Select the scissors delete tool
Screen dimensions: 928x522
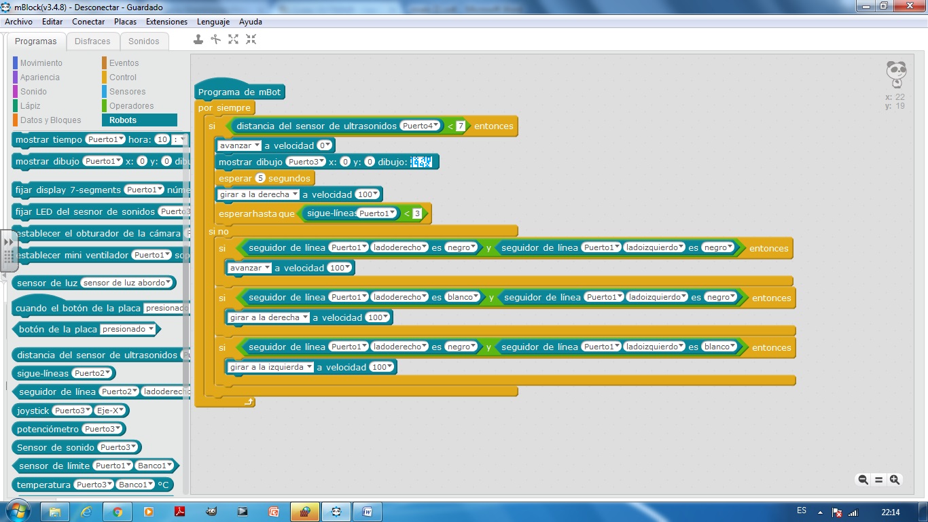pyautogui.click(x=216, y=39)
